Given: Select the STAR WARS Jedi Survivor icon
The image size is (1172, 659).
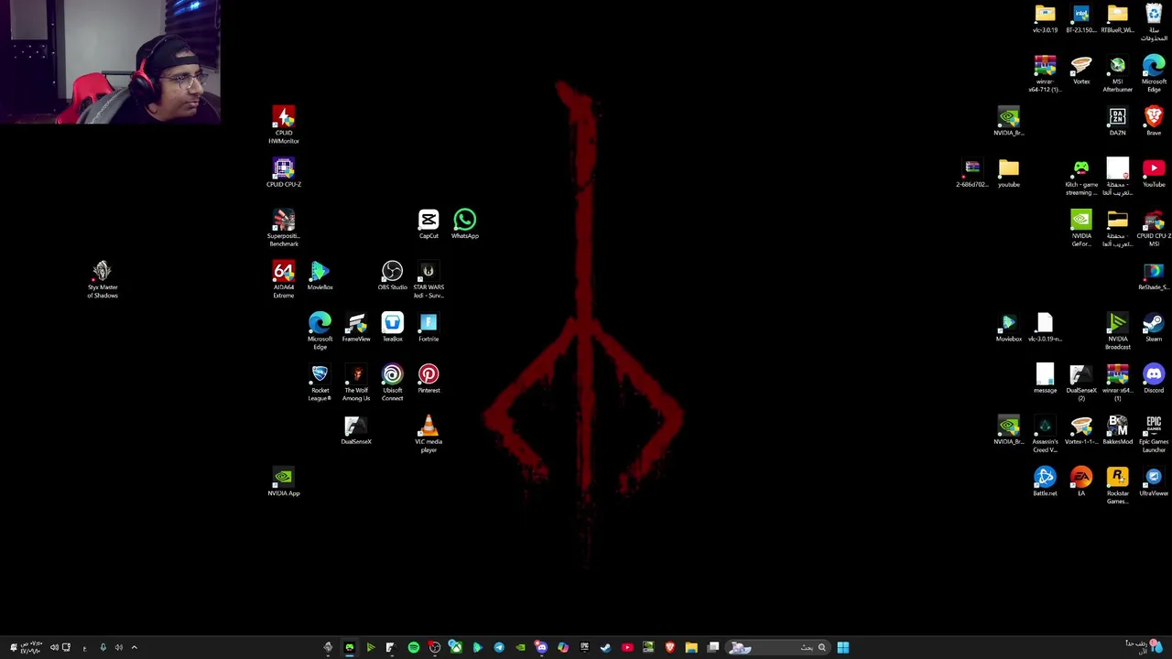Looking at the screenshot, I should [x=429, y=280].
